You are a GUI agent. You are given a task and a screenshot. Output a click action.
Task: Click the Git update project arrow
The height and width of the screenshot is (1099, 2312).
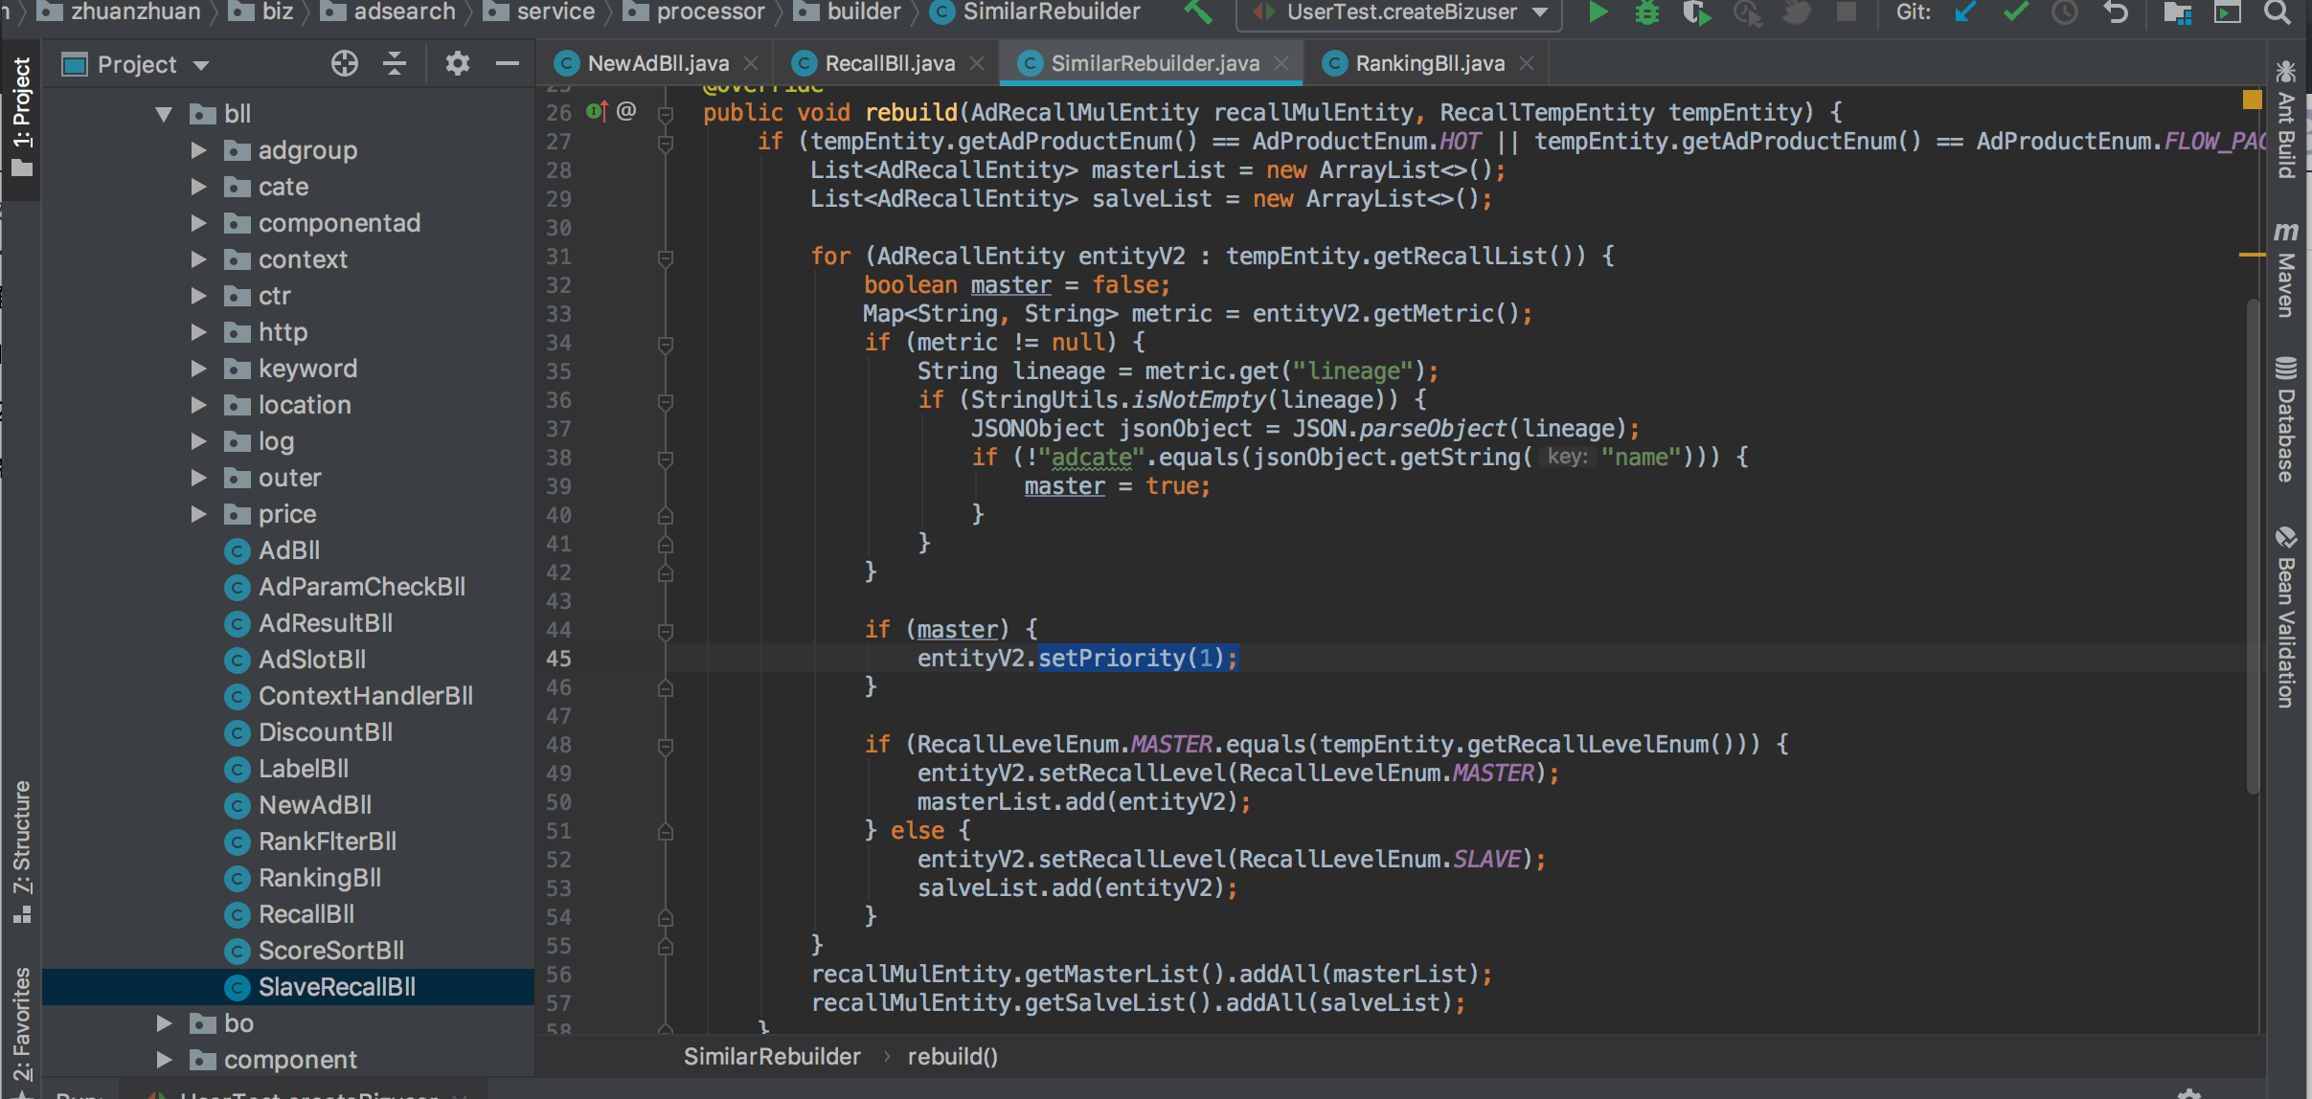(1965, 12)
